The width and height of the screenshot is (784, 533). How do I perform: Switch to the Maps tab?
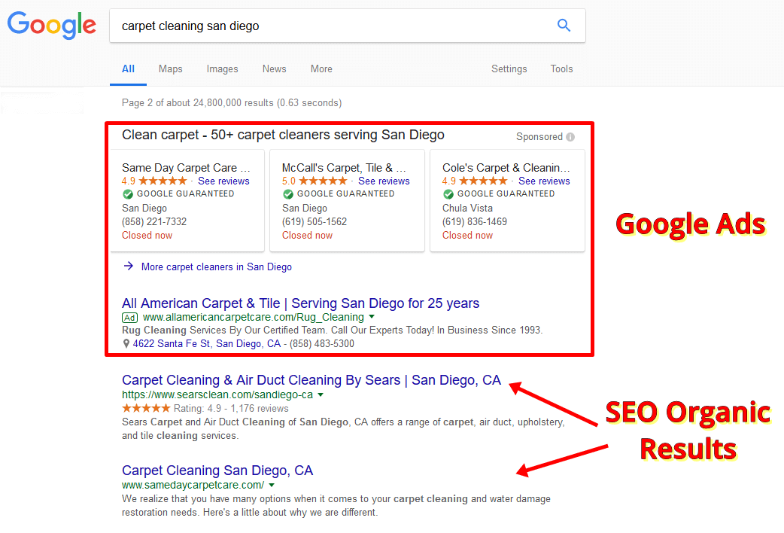[170, 69]
